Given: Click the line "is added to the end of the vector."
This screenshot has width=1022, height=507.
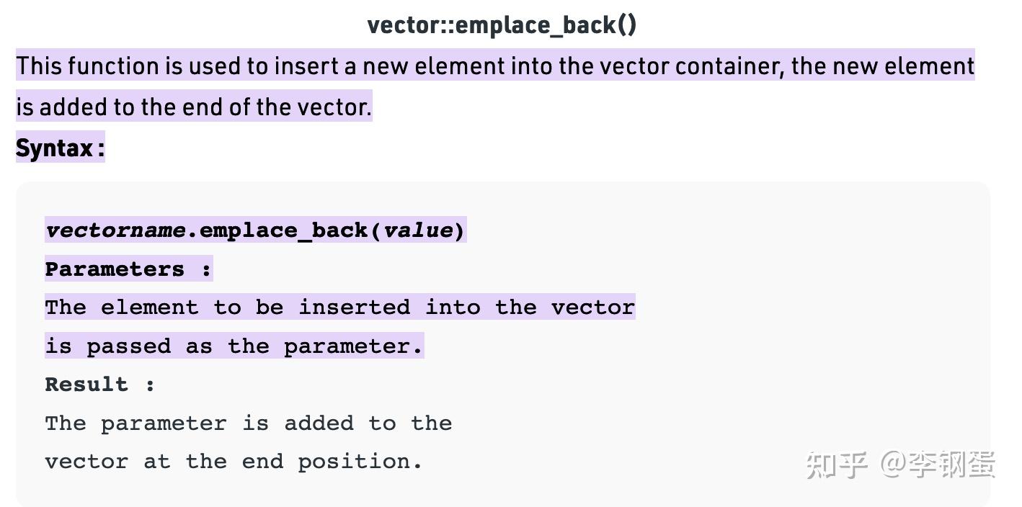Looking at the screenshot, I should pyautogui.click(x=193, y=107).
